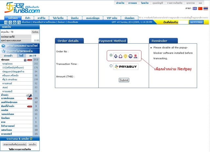Click the calendar-like icon in blue toolbar

point(14,22)
